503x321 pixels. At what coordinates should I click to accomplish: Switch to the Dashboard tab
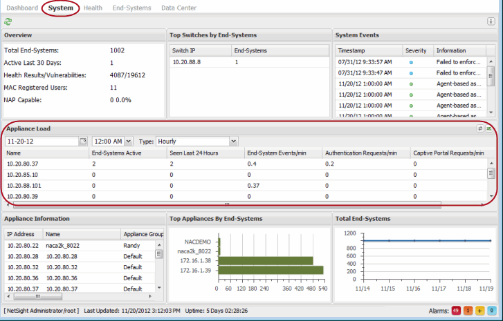click(22, 8)
